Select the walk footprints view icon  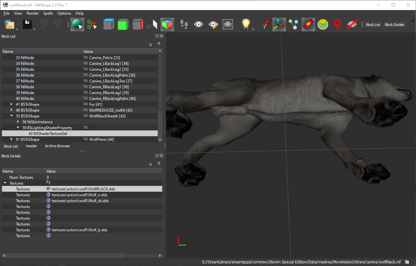pyautogui.click(x=184, y=24)
